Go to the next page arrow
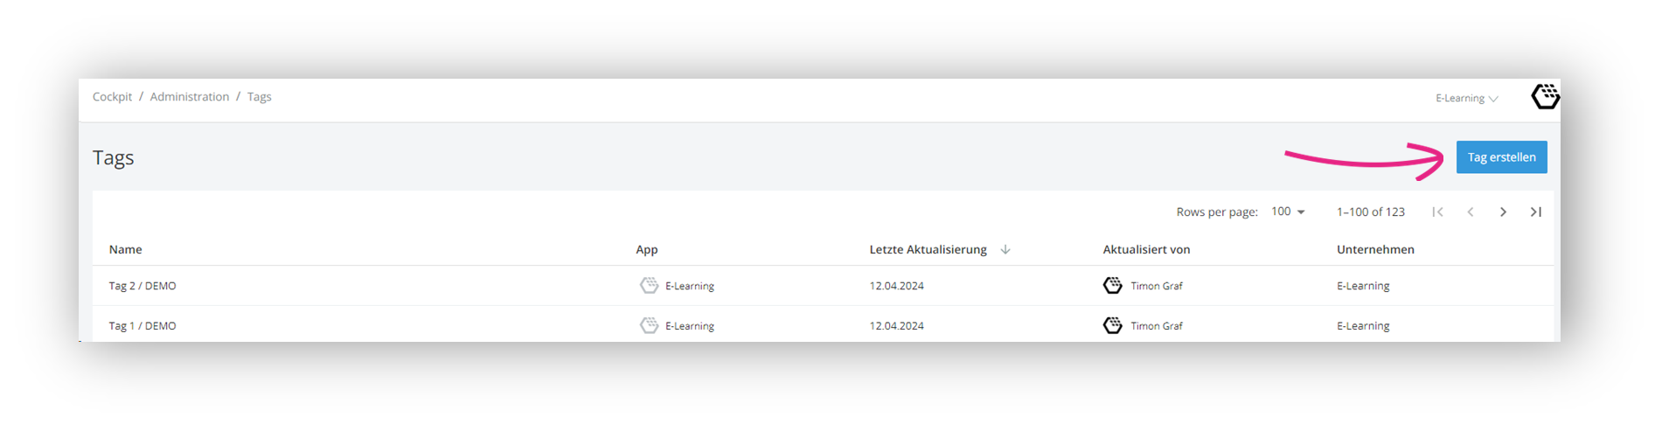 point(1503,212)
